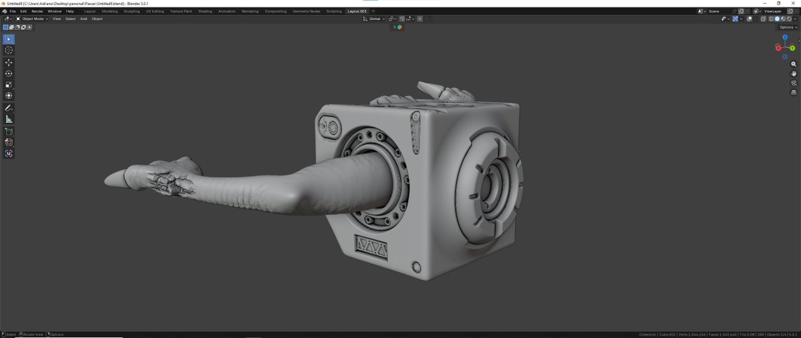Open the editor type dropdown
Viewport: 801px width, 338px height.
(x=7, y=19)
